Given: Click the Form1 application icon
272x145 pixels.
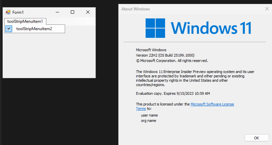Looking at the screenshot, I should 8,12.
